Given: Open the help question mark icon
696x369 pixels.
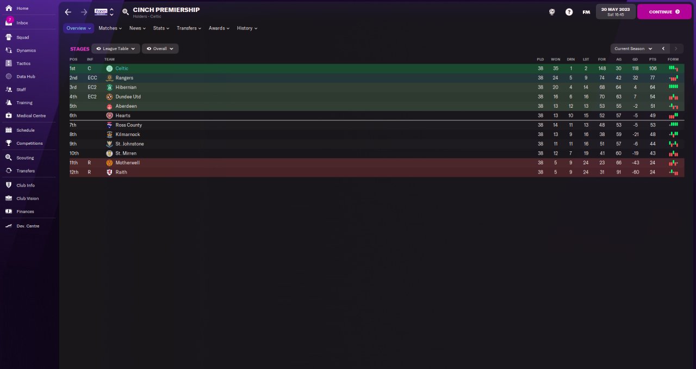Looking at the screenshot, I should (x=569, y=12).
